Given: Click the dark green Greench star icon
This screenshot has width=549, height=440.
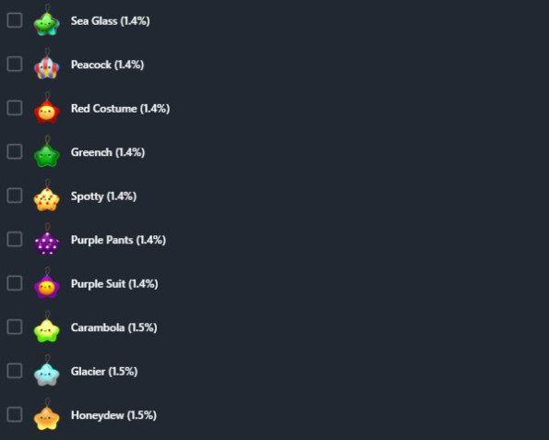Looking at the screenshot, I should pos(46,155).
